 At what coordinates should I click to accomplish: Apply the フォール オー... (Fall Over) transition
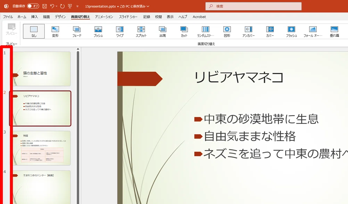313,31
